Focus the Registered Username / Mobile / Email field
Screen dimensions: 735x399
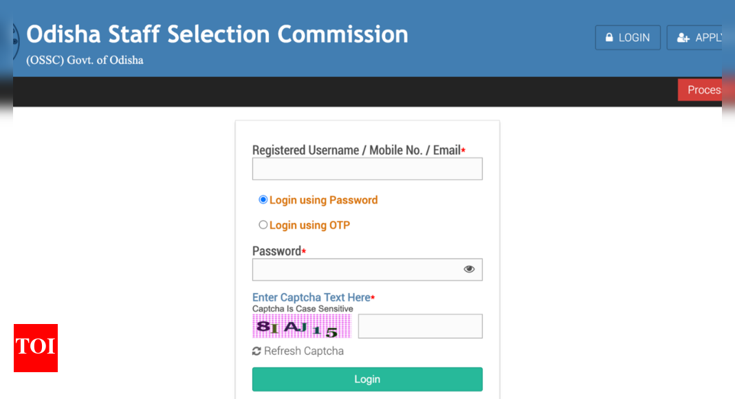coord(367,169)
